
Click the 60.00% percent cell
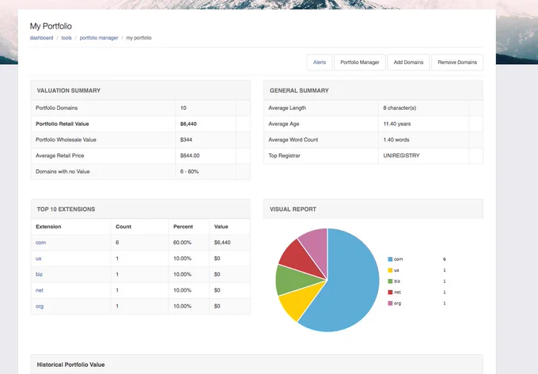[182, 243]
